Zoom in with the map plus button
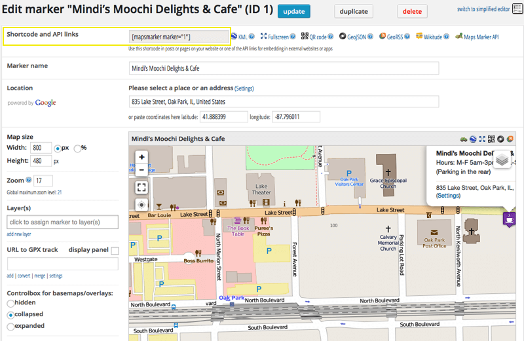The width and height of the screenshot is (524, 341). (x=141, y=157)
